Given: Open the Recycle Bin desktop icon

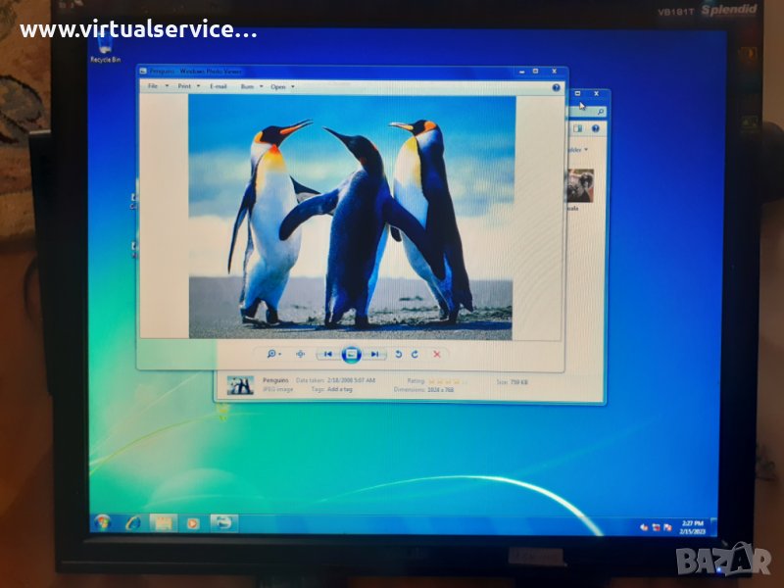Looking at the screenshot, I should pos(105,47).
